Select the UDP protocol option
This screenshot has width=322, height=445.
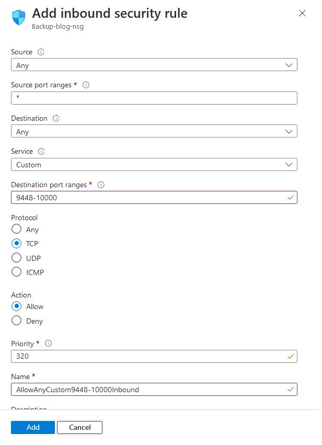coord(17,258)
